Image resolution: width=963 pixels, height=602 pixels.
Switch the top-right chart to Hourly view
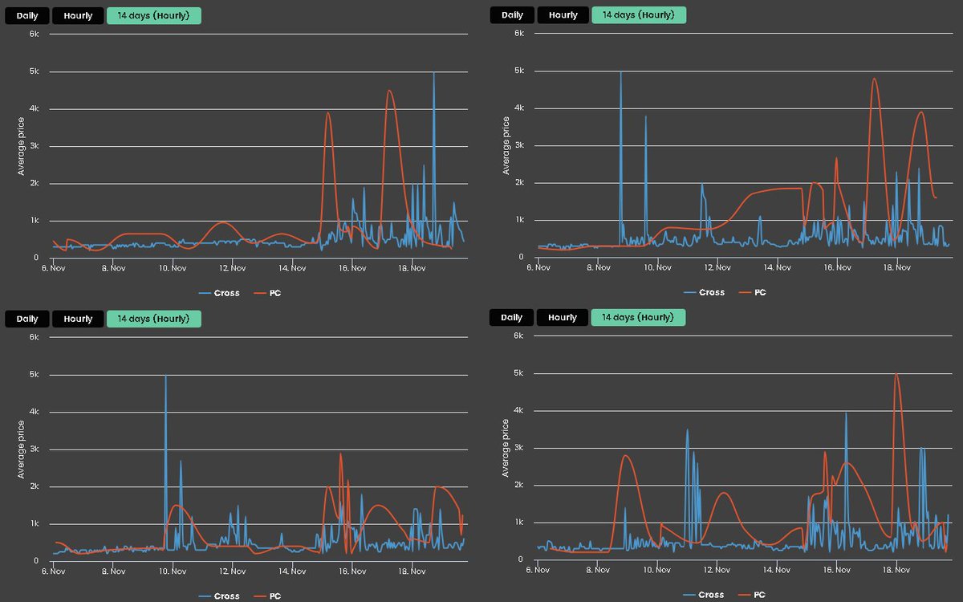pos(562,14)
